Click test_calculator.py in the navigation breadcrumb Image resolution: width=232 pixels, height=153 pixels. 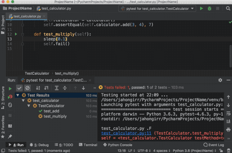point(54,8)
